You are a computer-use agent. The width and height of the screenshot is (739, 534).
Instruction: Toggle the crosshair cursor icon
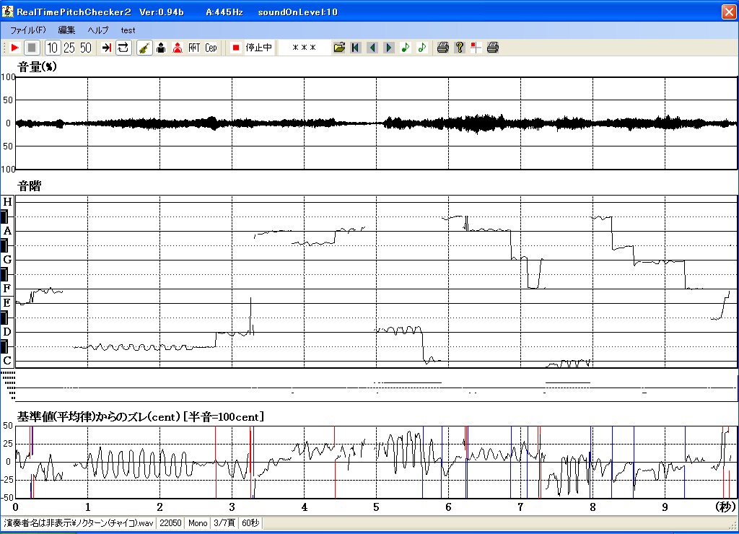[x=476, y=48]
